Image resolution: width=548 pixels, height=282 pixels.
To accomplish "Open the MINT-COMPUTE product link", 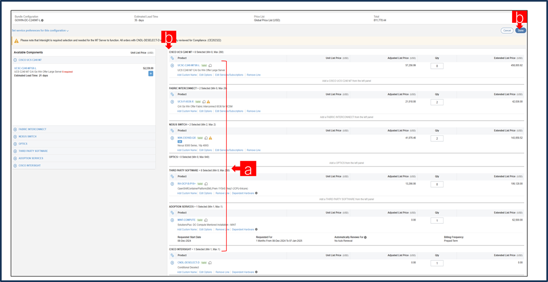I will [x=186, y=220].
